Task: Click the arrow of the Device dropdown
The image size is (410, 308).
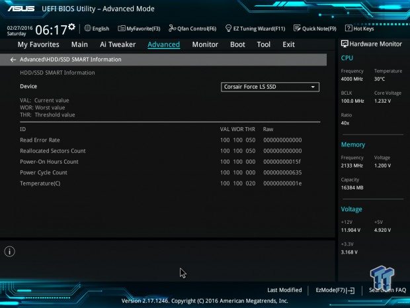Action: 313,87
